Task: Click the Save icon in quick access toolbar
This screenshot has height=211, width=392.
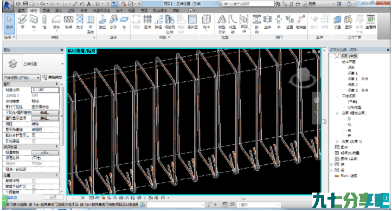Action: coord(25,4)
